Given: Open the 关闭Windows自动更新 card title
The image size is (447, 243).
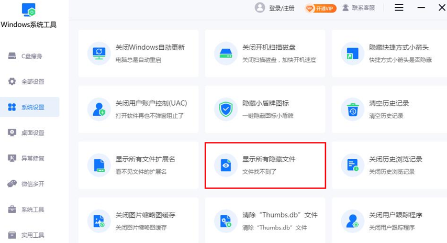Looking at the screenshot, I should pos(150,47).
